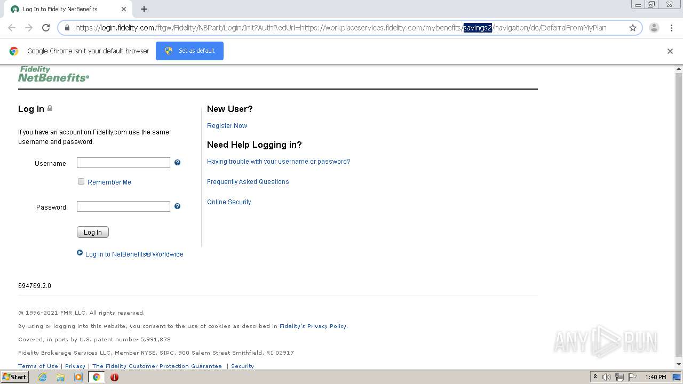Click the Privacy footer link
Screen dimensions: 683x384
[75, 366]
